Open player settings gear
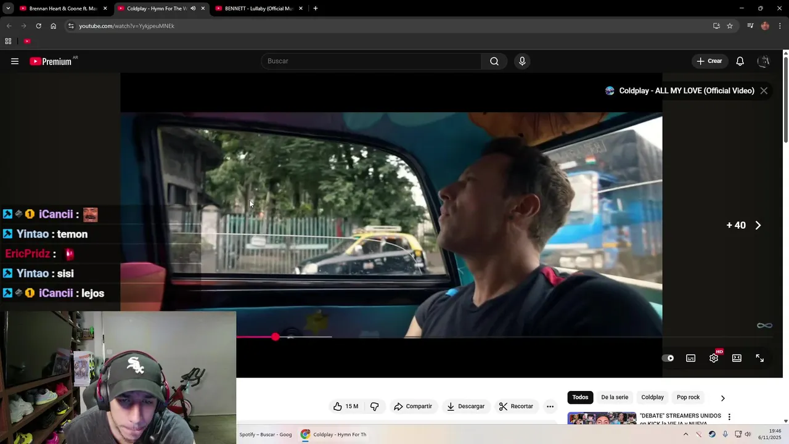This screenshot has width=789, height=444. 714,358
